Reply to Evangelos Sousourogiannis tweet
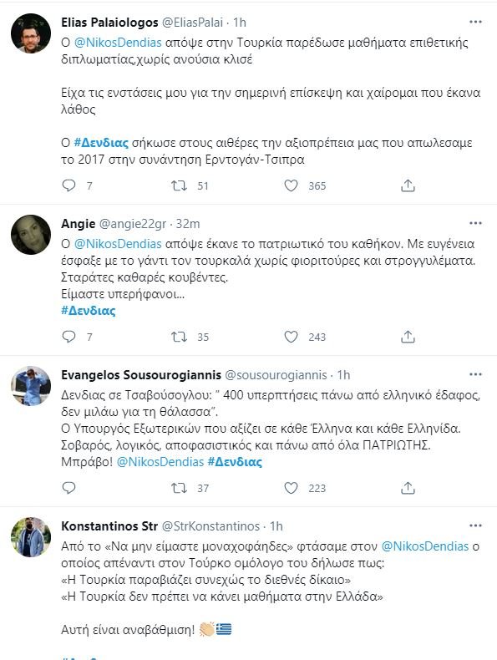The width and height of the screenshot is (497, 660). (69, 487)
